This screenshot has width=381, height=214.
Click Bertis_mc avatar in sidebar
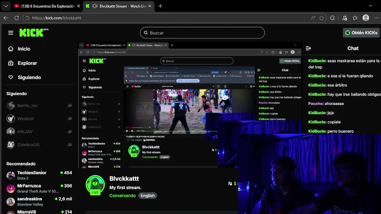[x=11, y=106]
